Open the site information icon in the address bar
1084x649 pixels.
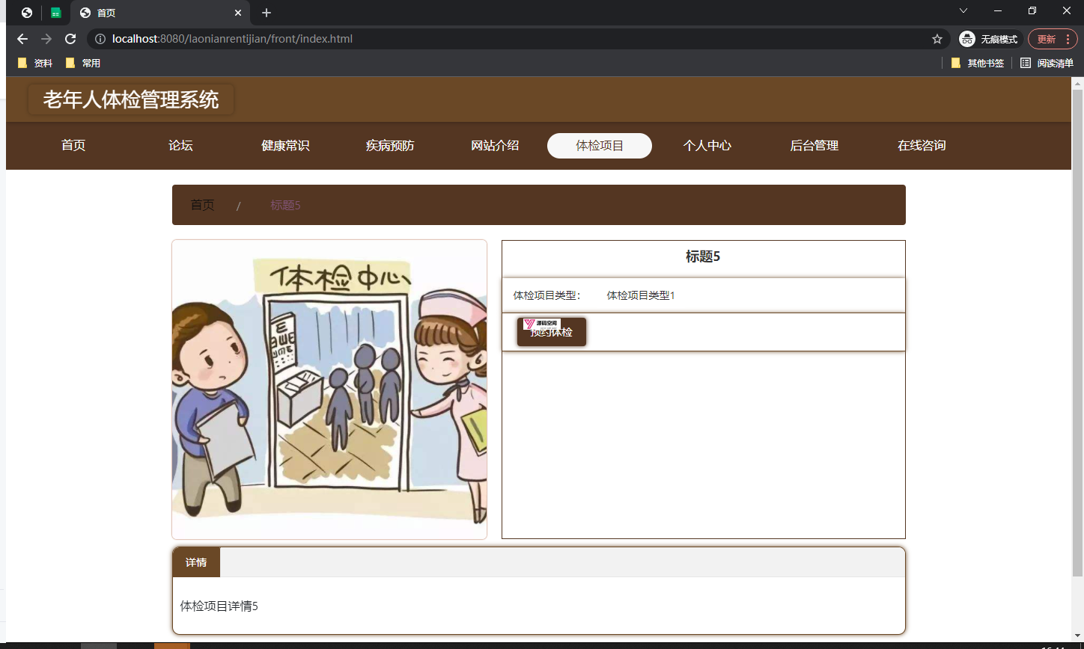(100, 39)
